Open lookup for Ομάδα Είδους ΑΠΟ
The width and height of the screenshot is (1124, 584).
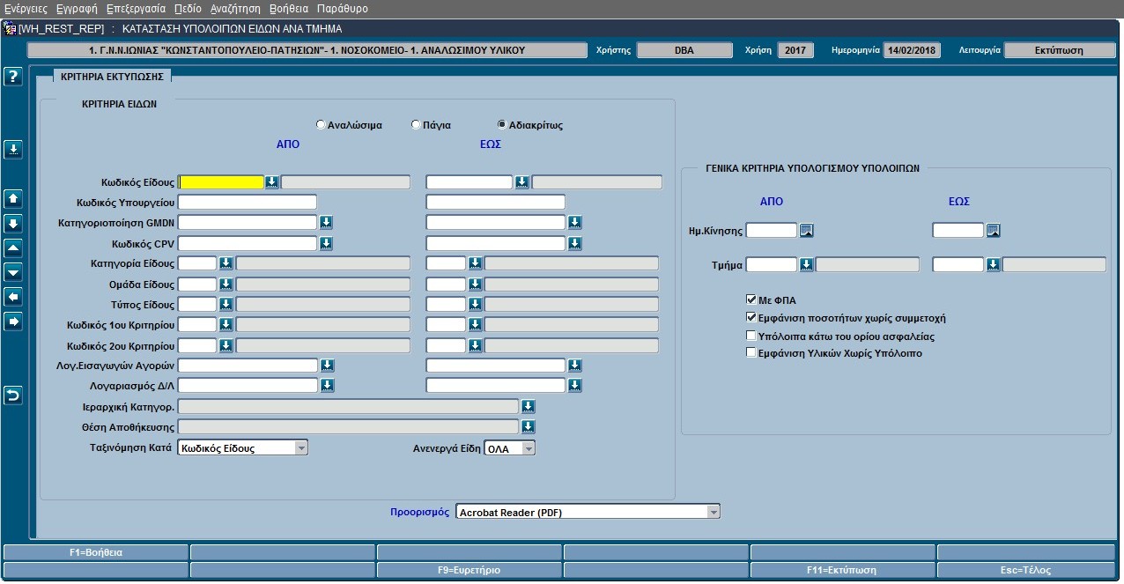[x=226, y=284]
